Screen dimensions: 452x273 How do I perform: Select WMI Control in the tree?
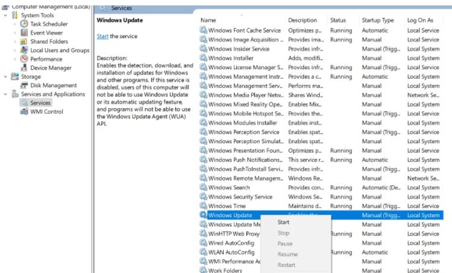46,112
